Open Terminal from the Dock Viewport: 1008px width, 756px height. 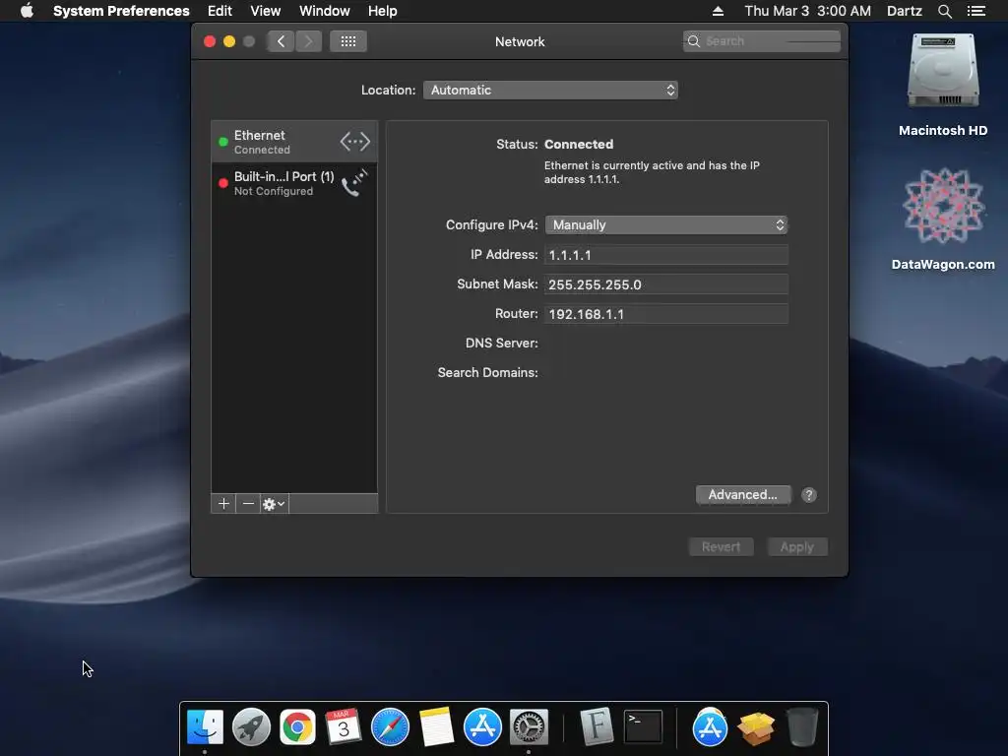(643, 727)
